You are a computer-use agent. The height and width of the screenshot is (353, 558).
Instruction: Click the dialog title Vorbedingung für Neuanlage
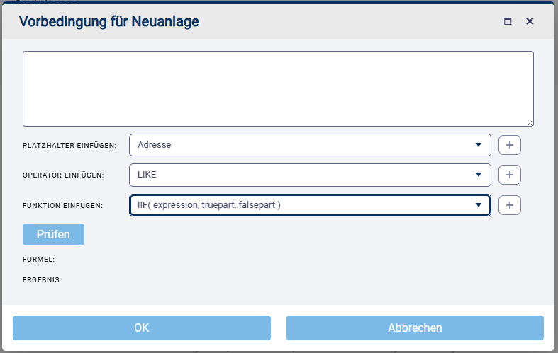tap(108, 22)
